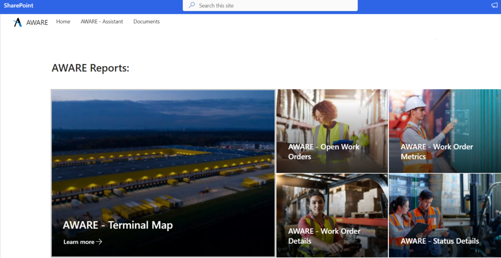Open the AWARE - Terminal Map tile
The image size is (501, 258).
[163, 173]
